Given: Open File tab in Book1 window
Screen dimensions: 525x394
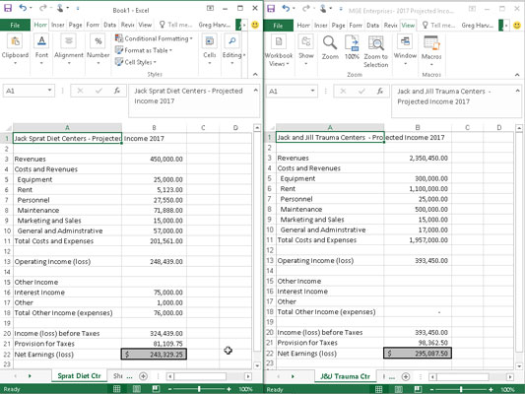Looking at the screenshot, I should click(15, 25).
